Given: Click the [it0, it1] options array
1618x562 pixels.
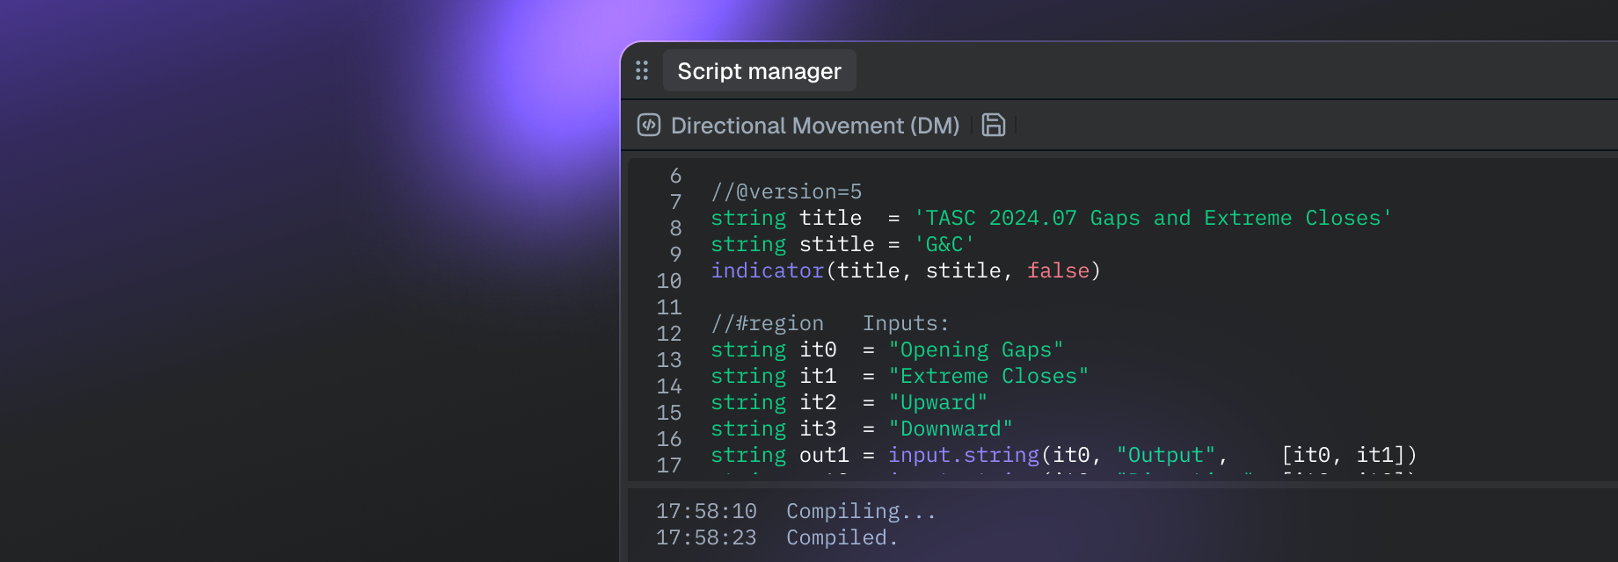Looking at the screenshot, I should pyautogui.click(x=1343, y=455).
